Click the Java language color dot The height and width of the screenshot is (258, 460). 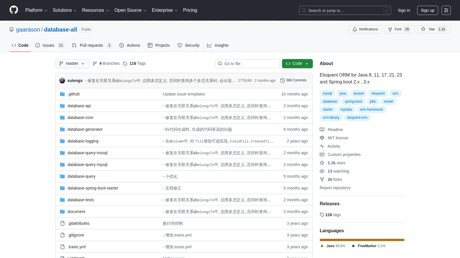point(322,246)
